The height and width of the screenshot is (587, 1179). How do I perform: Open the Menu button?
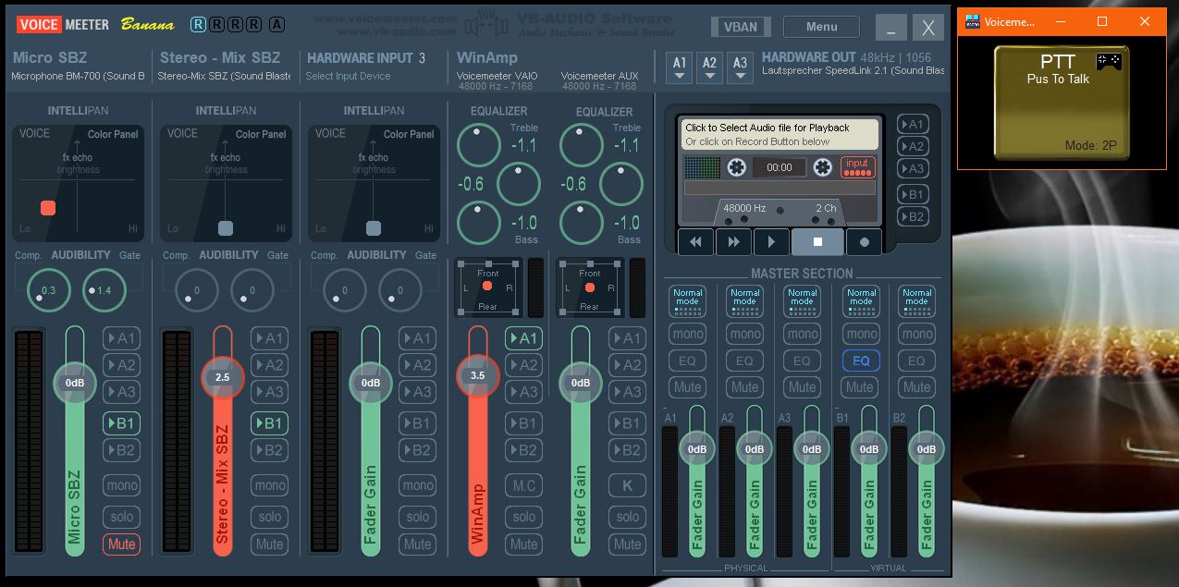point(821,27)
